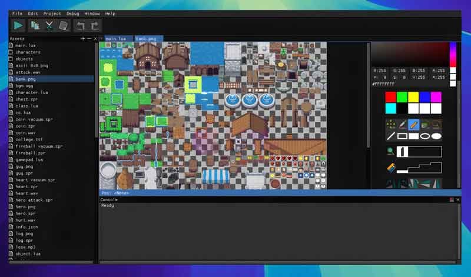Expand the objects folder
This screenshot has height=277, width=471.
point(24,59)
